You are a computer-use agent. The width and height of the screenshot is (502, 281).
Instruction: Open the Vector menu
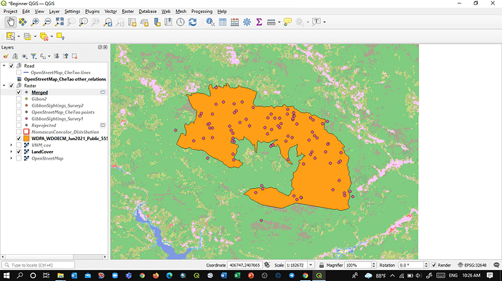coord(111,11)
